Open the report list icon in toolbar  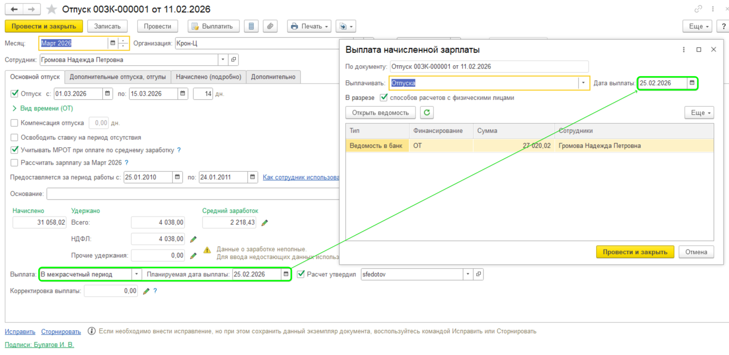pyautogui.click(x=251, y=26)
